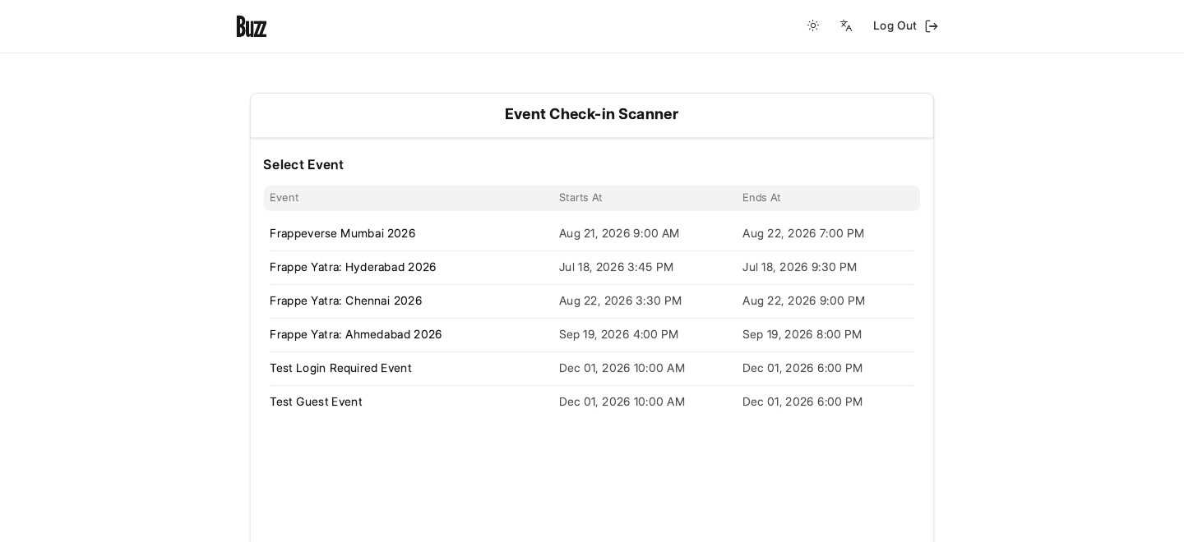Click Test Login Required Event start time

[622, 369]
